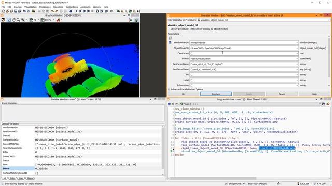Click the Fit image size icon
Screen dimensions: 332x186
click(31, 20)
